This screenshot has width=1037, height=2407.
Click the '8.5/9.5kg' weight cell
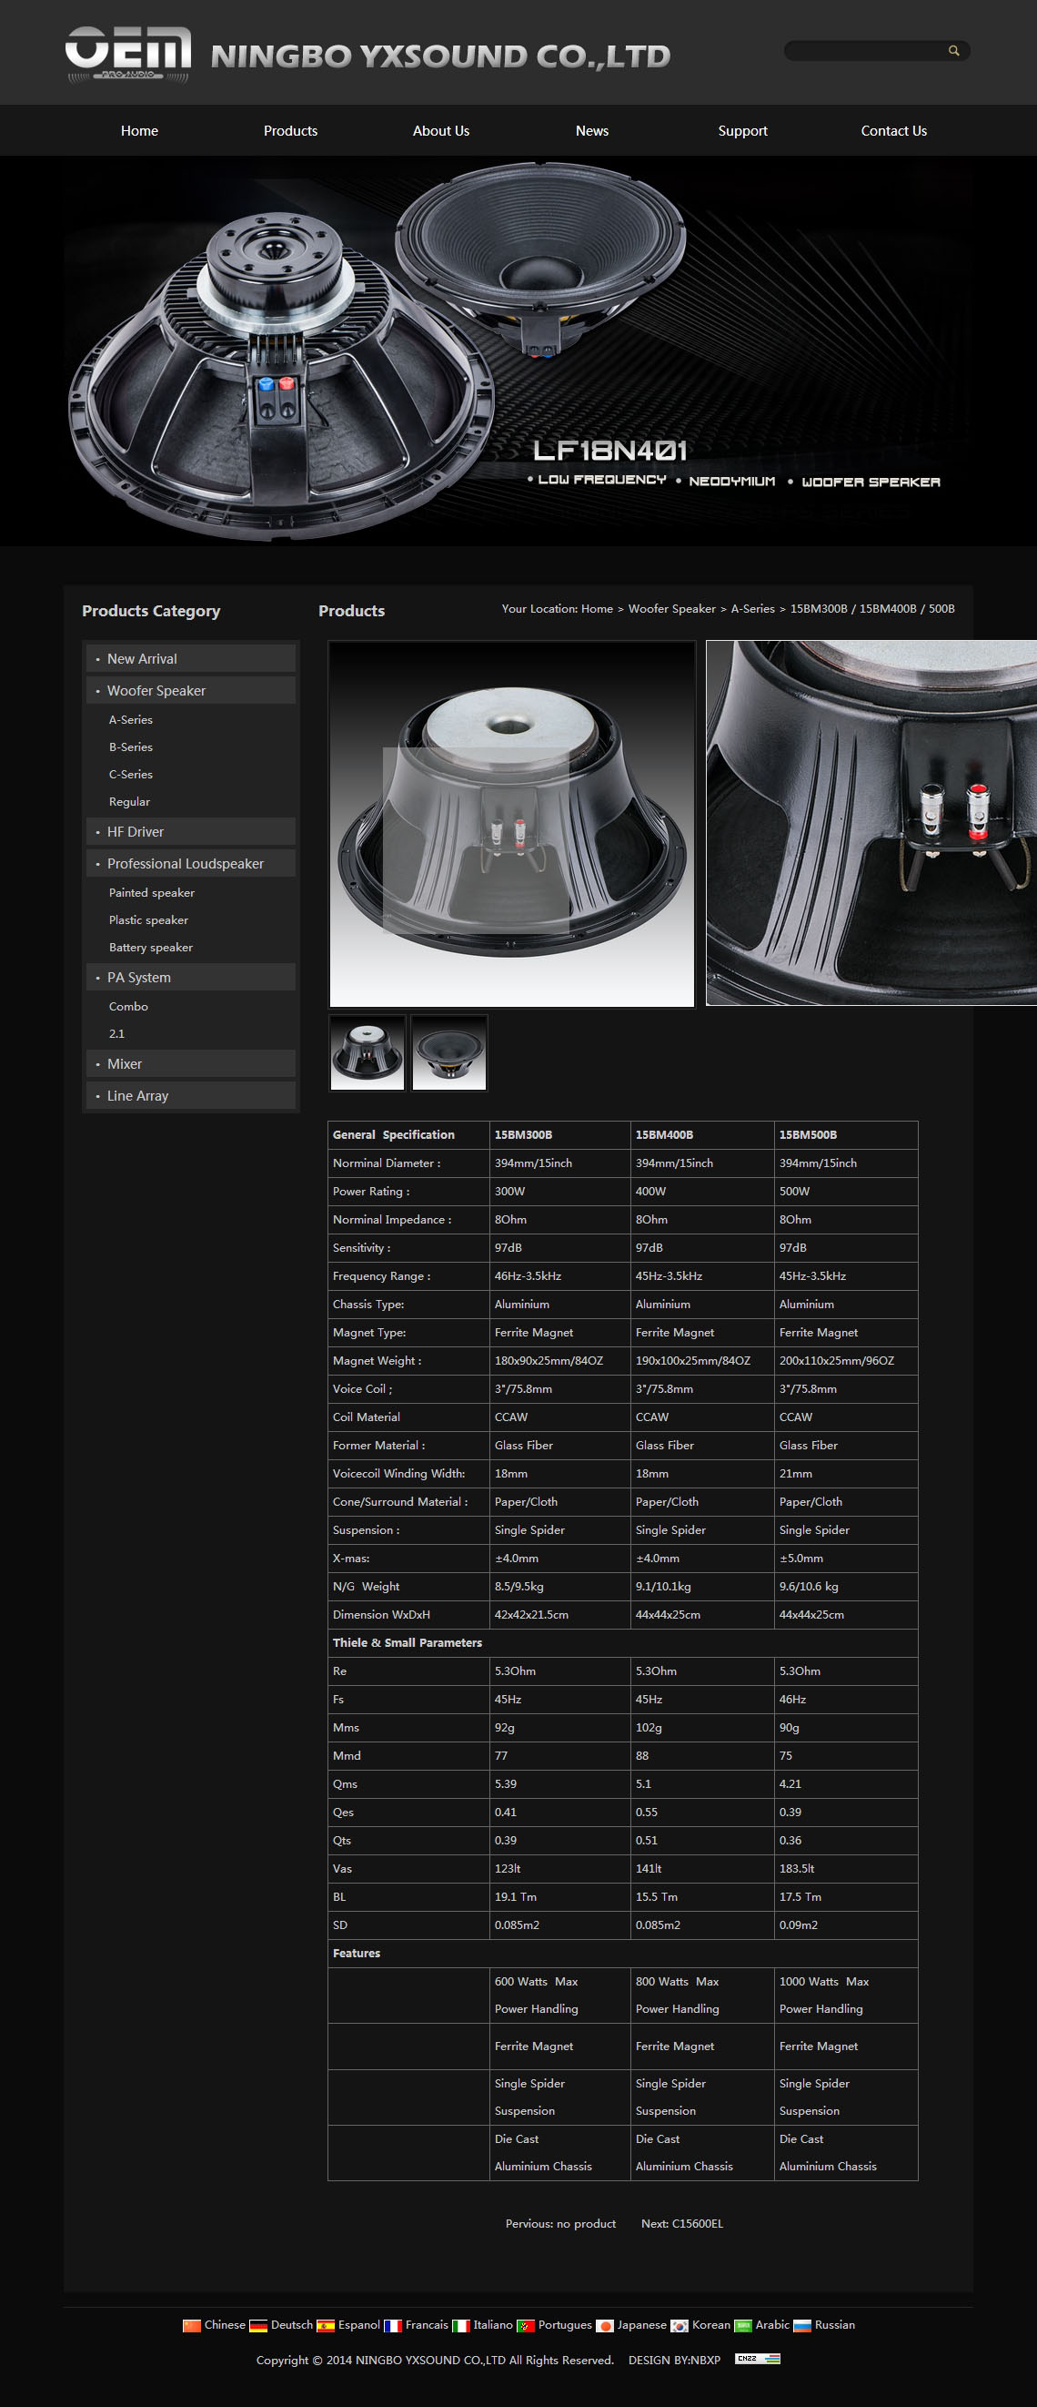tap(519, 1587)
